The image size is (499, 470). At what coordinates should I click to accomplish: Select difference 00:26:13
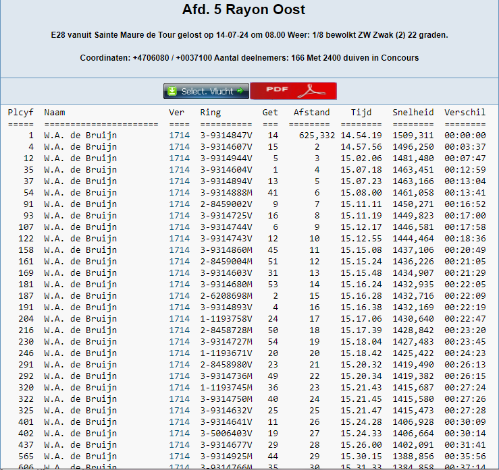[x=465, y=365]
